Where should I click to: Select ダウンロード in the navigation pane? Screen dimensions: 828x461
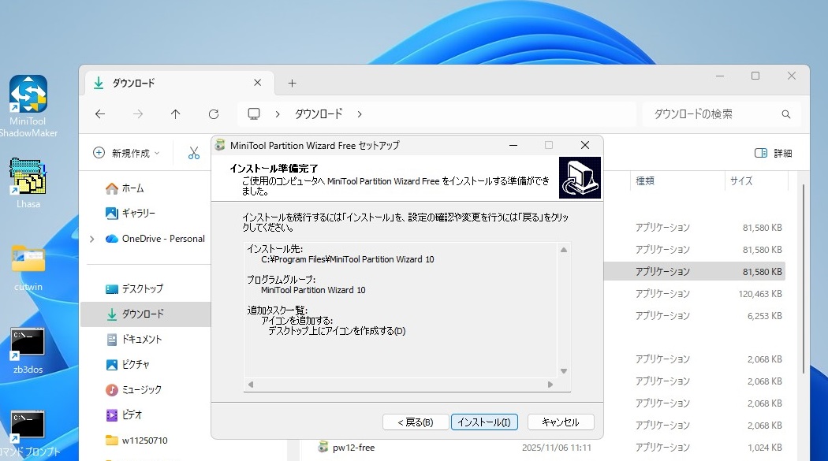(x=143, y=314)
